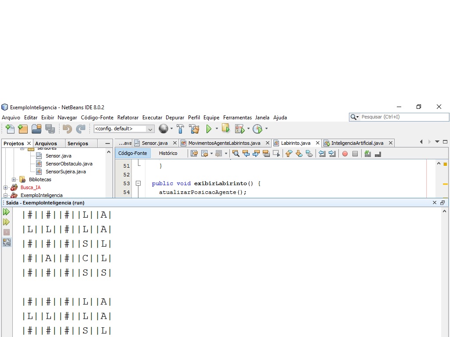Click the New File toolbar icon
This screenshot has height=337, width=450.
(x=10, y=129)
